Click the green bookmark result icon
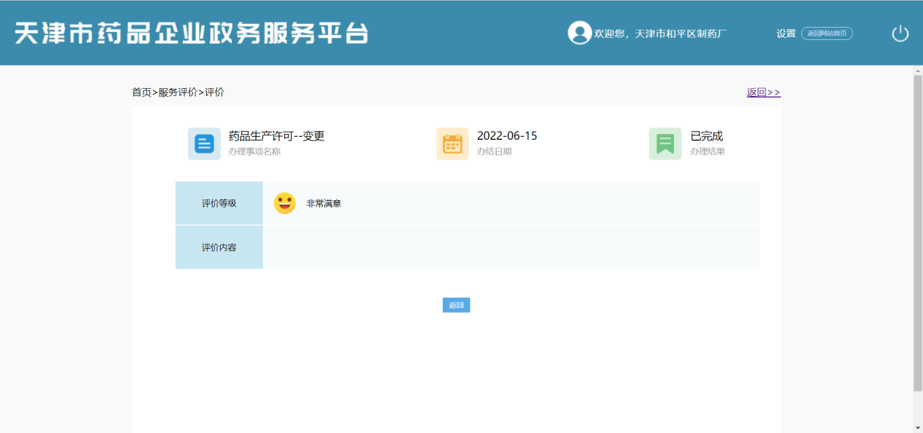Screen dimensions: 923x433 [665, 143]
